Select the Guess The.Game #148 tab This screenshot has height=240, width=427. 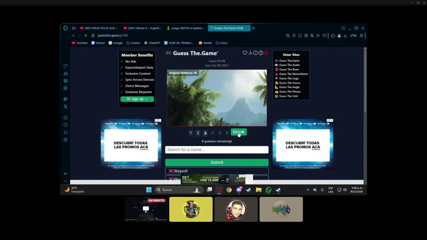coord(229,28)
